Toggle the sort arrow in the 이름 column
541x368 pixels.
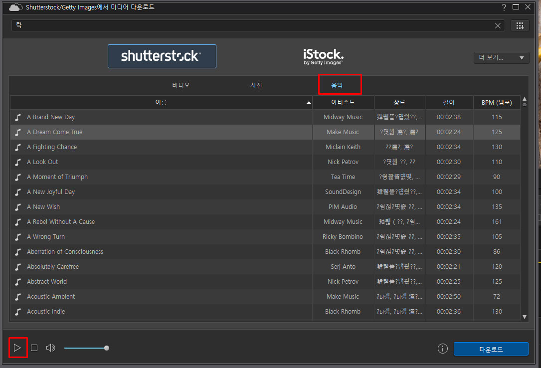click(309, 103)
